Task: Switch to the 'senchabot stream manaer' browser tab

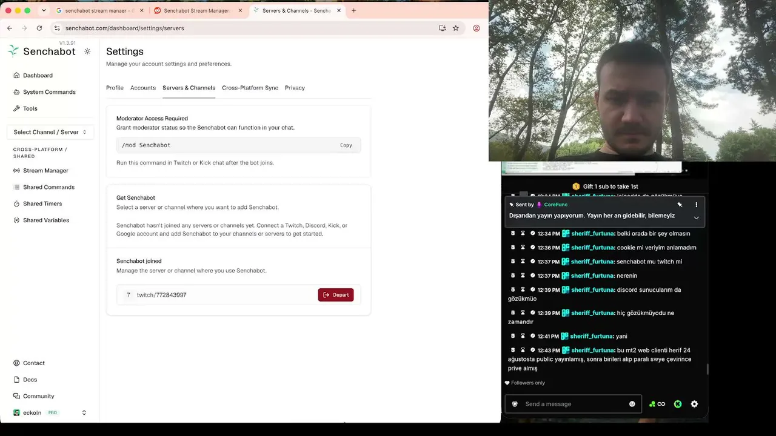Action: click(x=100, y=10)
